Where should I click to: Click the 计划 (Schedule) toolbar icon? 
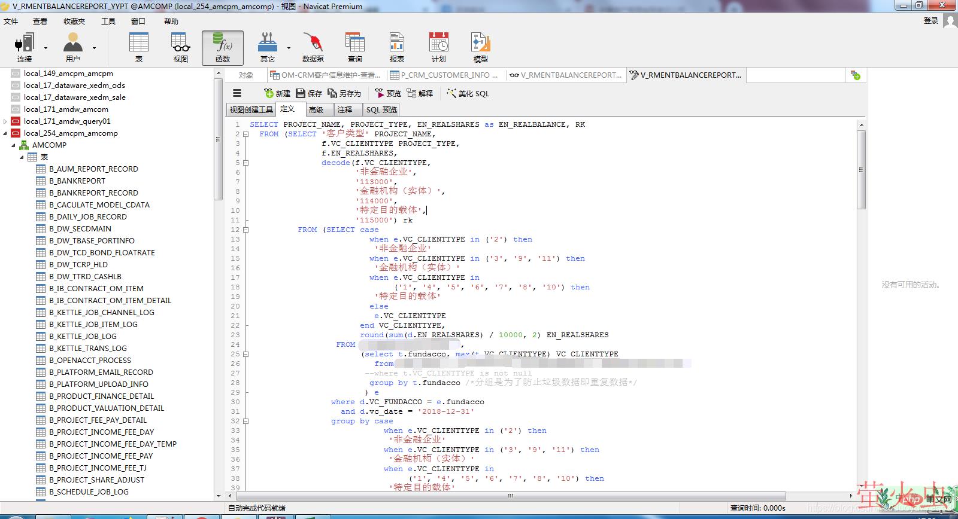(x=438, y=47)
